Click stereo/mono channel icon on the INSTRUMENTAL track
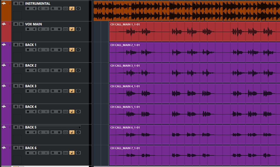The width and height of the screenshot is (280, 167). 46,9
